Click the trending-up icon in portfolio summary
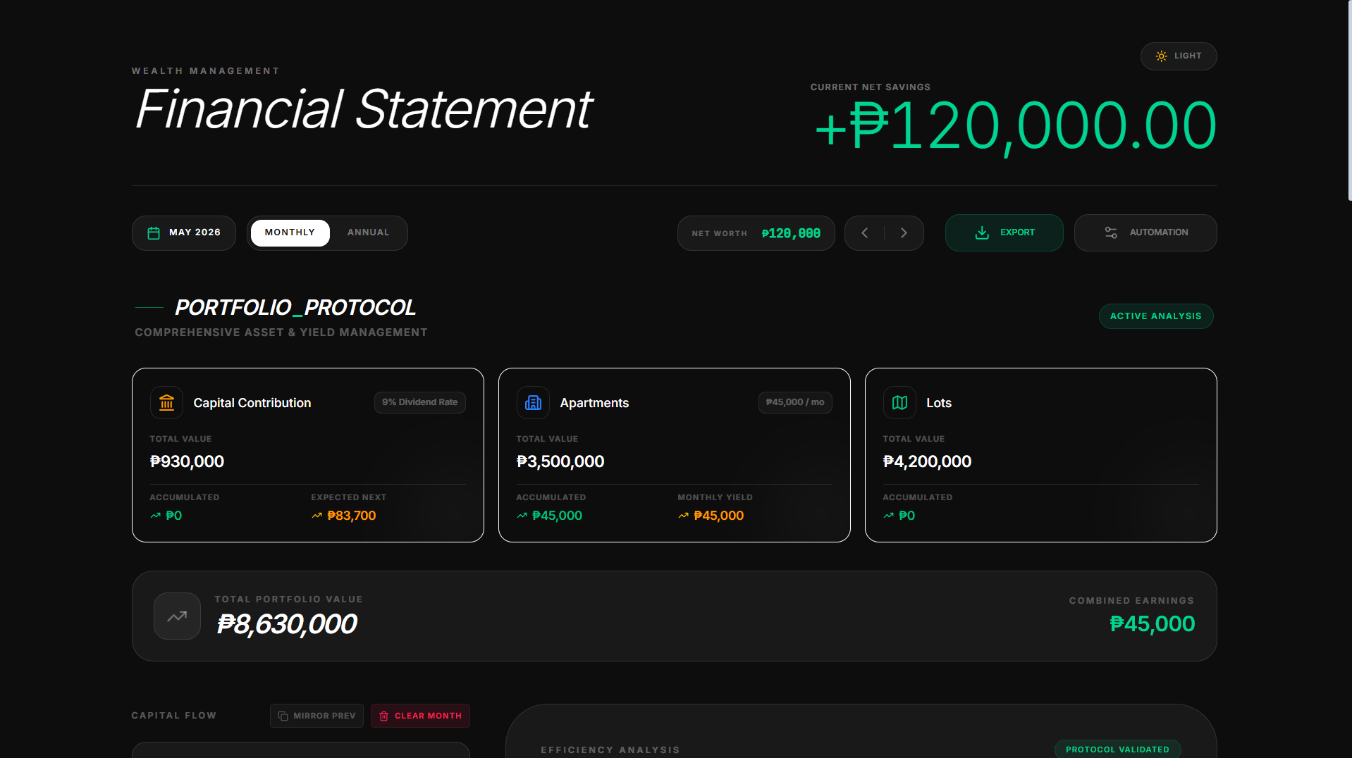 (177, 616)
